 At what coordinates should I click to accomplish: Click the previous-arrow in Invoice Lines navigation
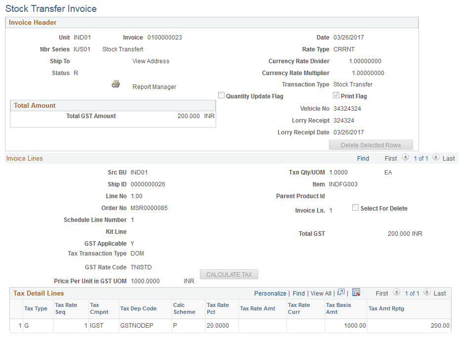[406, 157]
